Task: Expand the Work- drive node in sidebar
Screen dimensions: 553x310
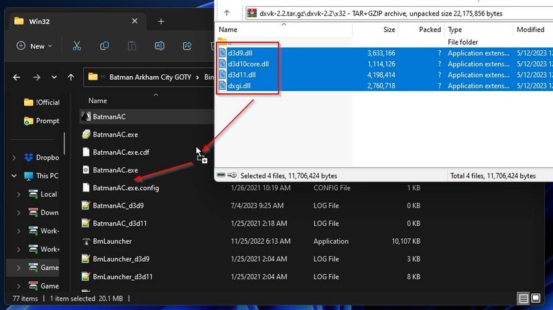Action: click(18, 231)
